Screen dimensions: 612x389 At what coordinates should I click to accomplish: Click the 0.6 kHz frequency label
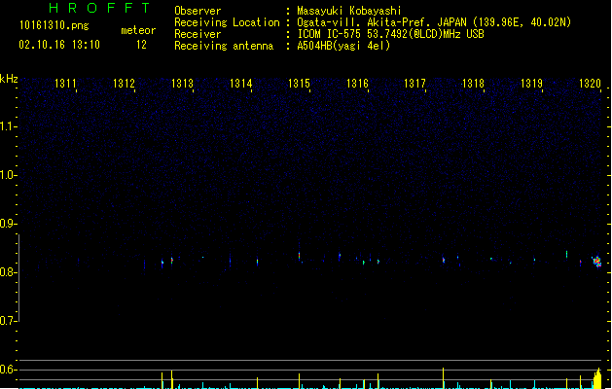click(8, 370)
